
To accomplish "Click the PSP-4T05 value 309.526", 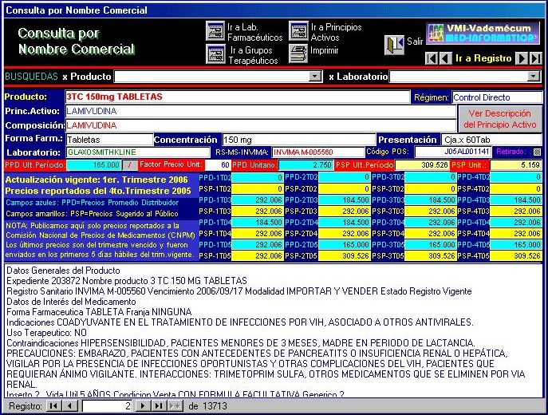I will (x=516, y=256).
